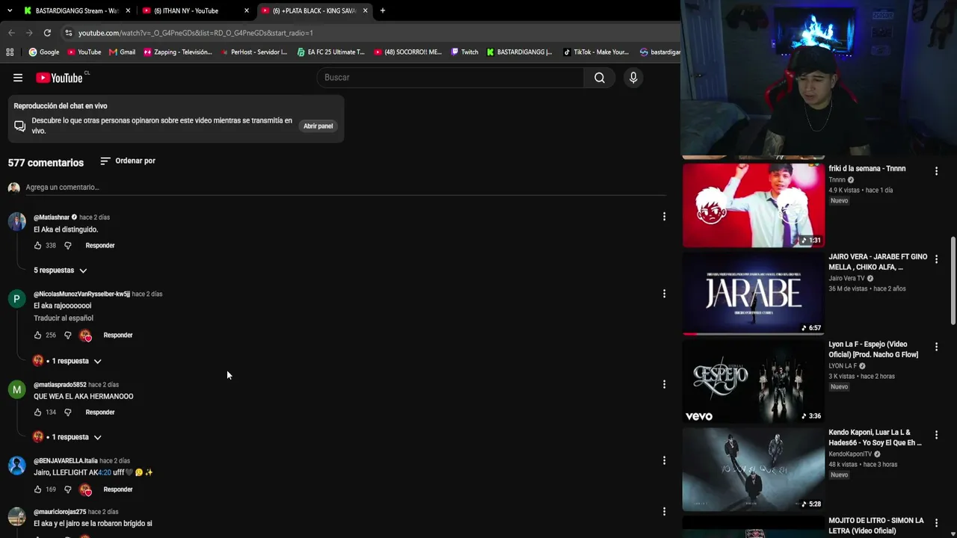Image resolution: width=957 pixels, height=538 pixels.
Task: Open options menu for @NicolasMunozVanRysselber comment
Action: [664, 294]
